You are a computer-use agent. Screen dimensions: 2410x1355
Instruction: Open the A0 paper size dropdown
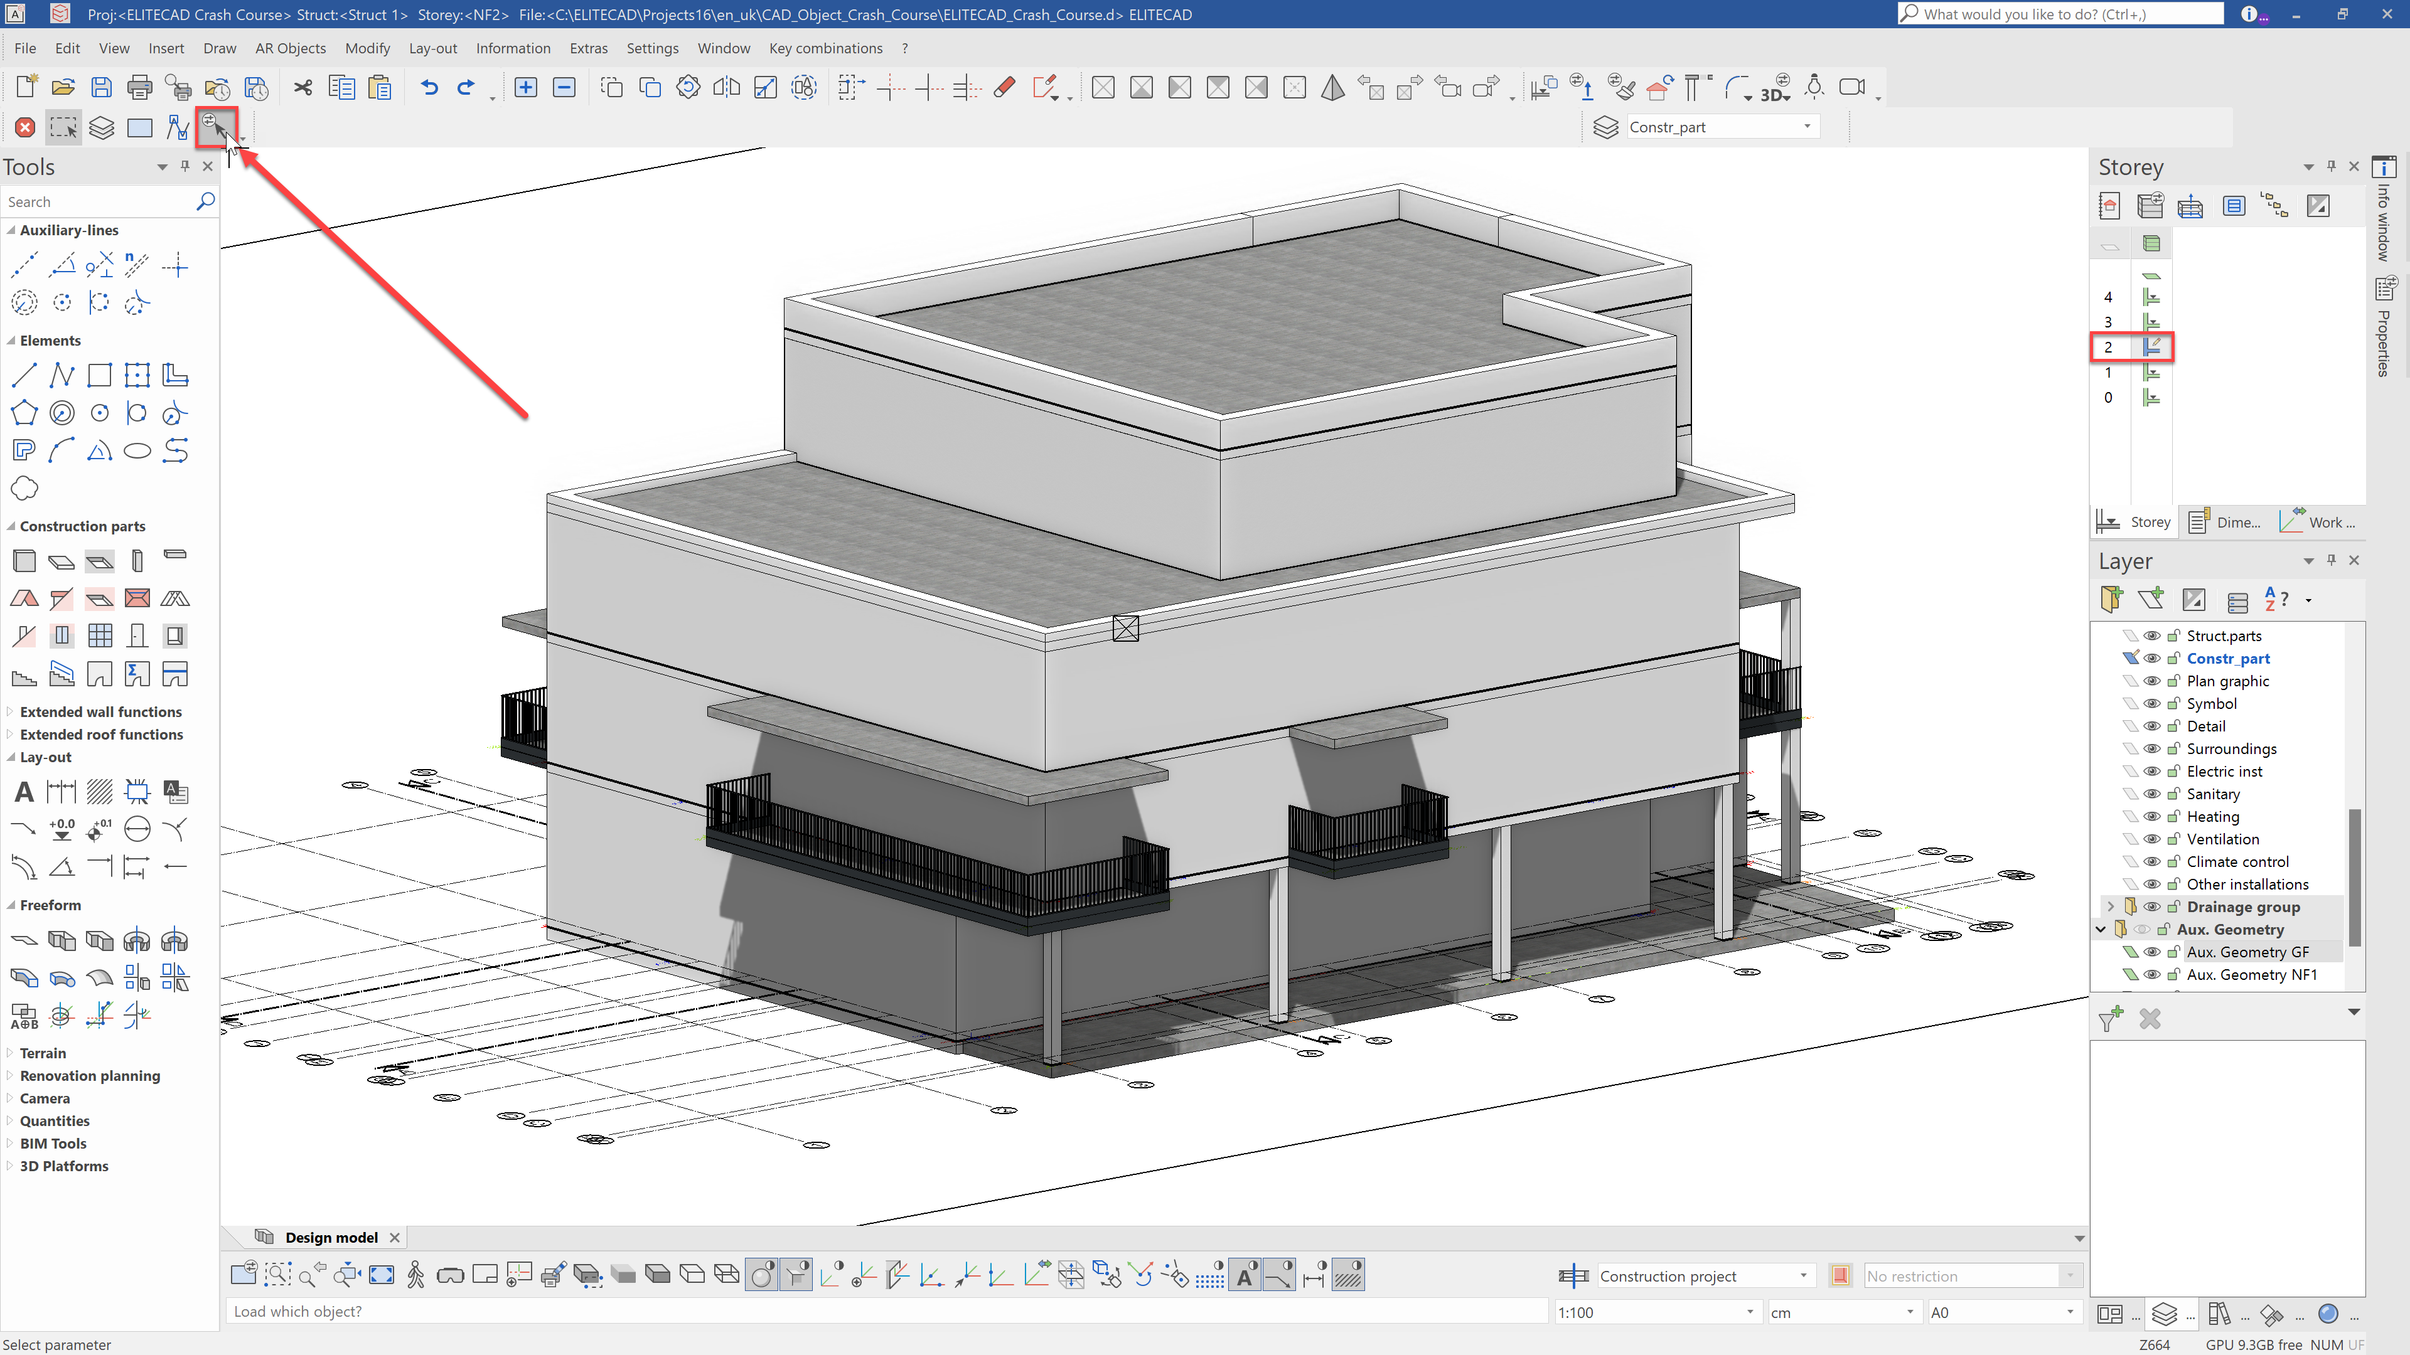2070,1312
